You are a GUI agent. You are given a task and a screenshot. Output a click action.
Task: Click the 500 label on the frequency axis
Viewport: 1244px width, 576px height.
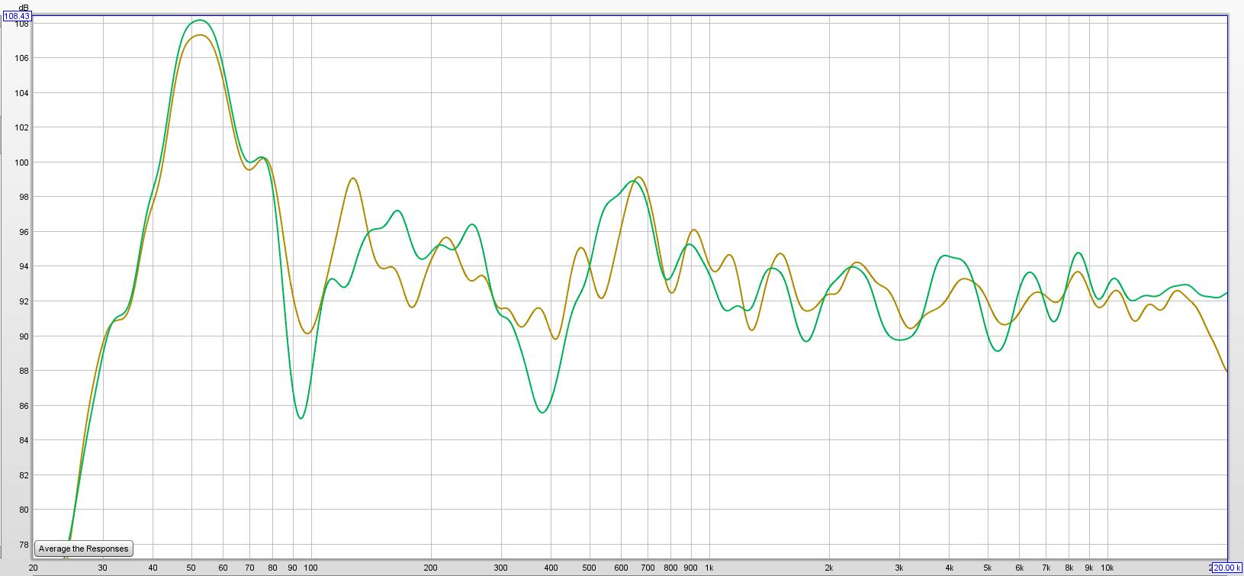589,568
